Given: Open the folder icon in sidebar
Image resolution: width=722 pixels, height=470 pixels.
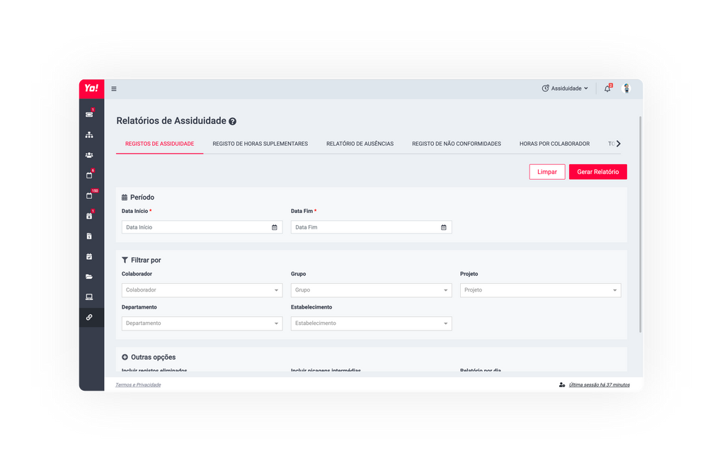Looking at the screenshot, I should 89,277.
